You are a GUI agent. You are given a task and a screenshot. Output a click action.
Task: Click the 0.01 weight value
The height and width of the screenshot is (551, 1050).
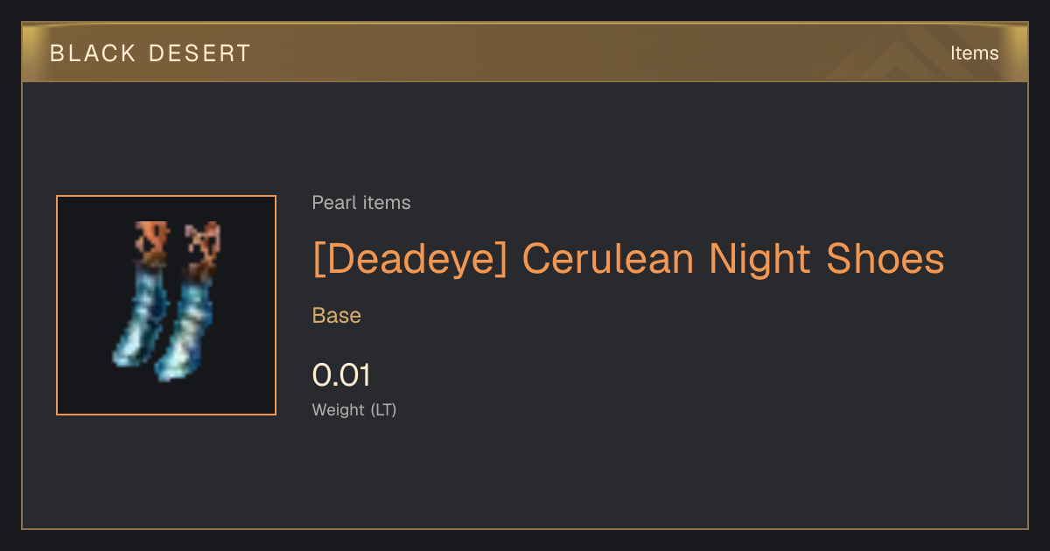tap(341, 375)
